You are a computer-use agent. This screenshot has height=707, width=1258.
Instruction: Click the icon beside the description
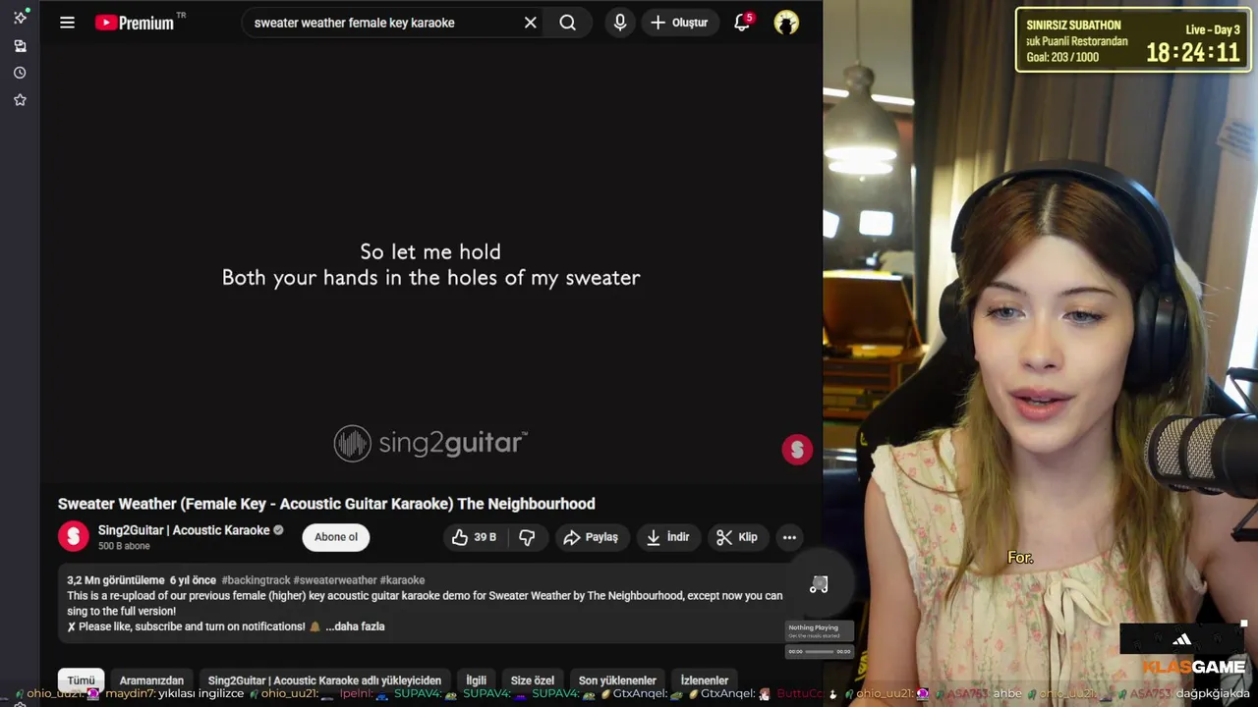tap(819, 584)
